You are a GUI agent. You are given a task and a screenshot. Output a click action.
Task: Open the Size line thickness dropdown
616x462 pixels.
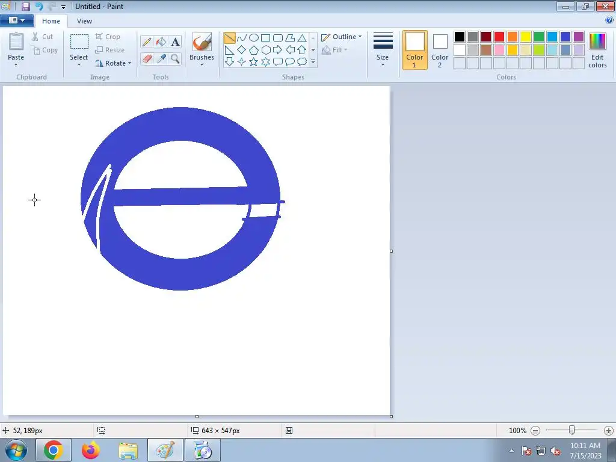tap(383, 50)
